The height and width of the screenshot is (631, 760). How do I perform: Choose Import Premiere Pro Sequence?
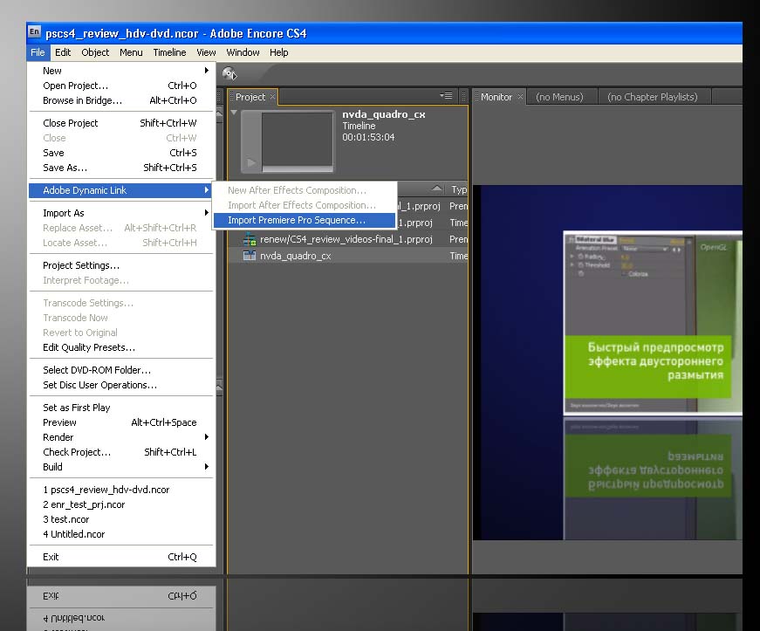tap(297, 220)
